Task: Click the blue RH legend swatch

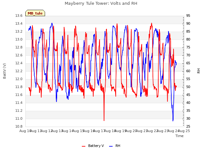Action: 111,146
